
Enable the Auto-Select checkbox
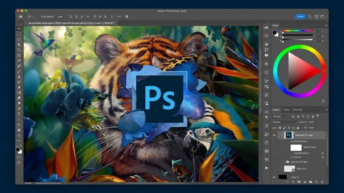pyautogui.click(x=39, y=17)
